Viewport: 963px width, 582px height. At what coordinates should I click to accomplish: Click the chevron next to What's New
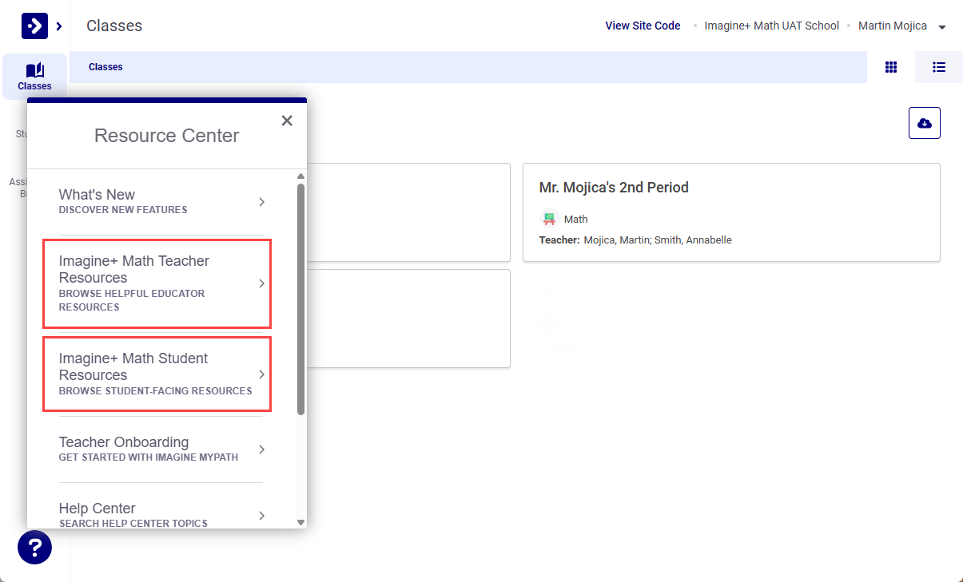pos(261,202)
